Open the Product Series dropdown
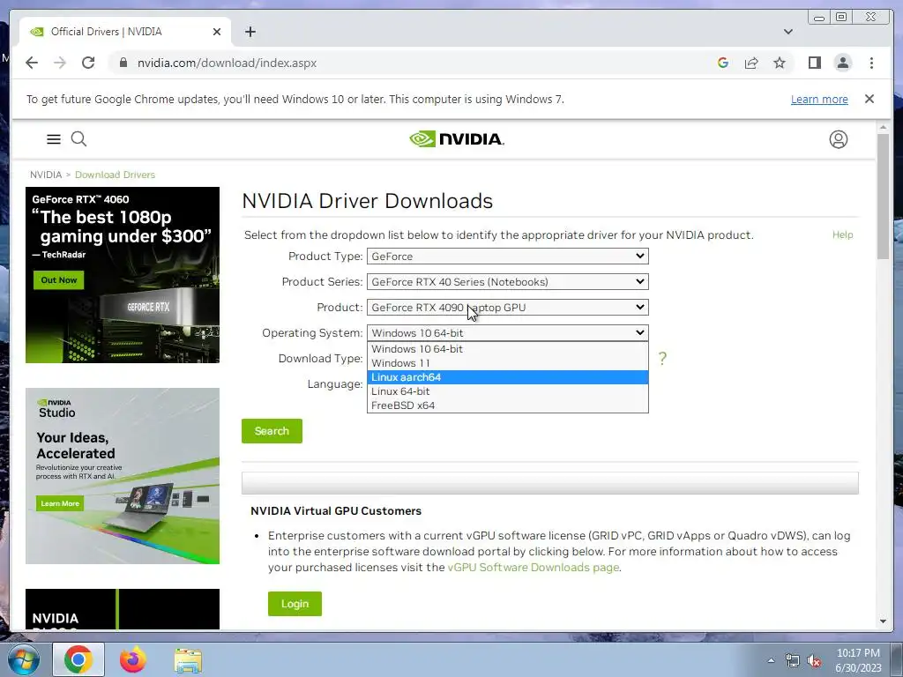Viewport: 903px width, 677px height. coord(507,281)
